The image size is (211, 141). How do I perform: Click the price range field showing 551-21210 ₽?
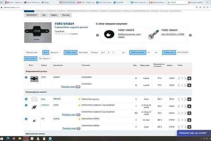pos(183,53)
